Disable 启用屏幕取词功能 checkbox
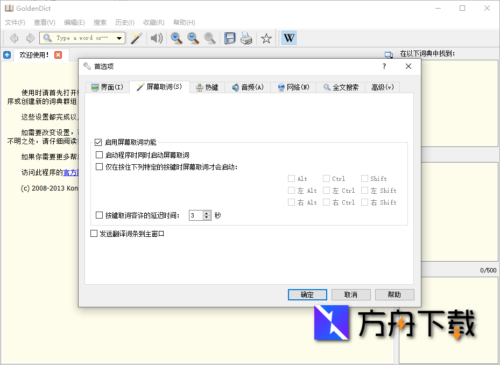The height and width of the screenshot is (365, 500). (x=98, y=143)
